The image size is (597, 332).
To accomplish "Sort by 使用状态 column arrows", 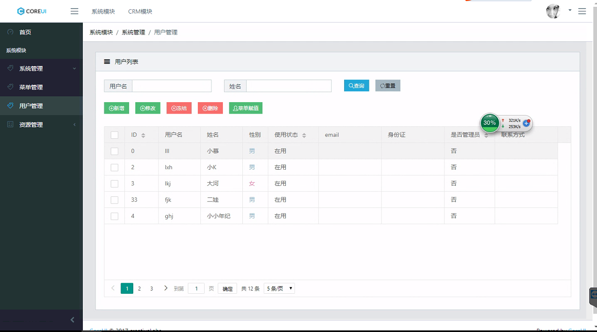I will (x=304, y=135).
